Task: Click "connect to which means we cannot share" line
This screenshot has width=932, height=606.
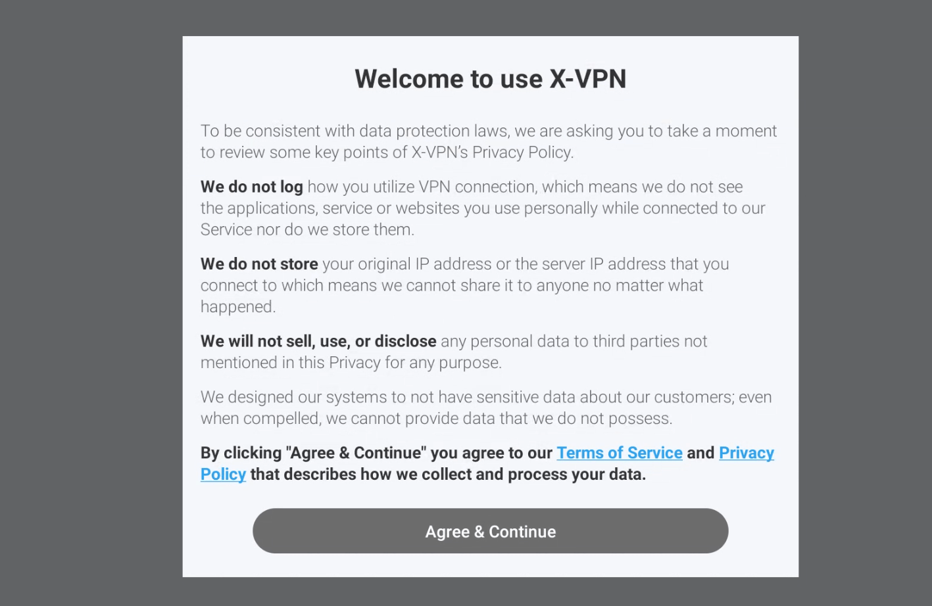Action: [451, 285]
